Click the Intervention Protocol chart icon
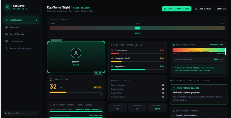This screenshot has height=118, width=231. coord(174,111)
